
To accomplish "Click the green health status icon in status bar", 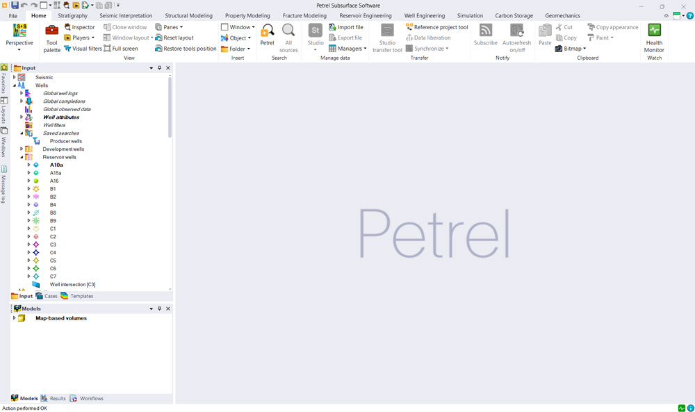I will (x=682, y=408).
